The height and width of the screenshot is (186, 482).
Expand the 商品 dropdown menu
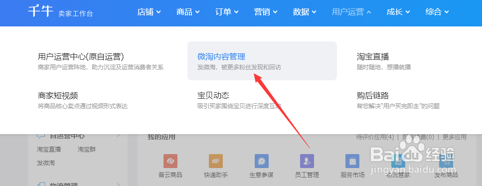[x=188, y=12]
